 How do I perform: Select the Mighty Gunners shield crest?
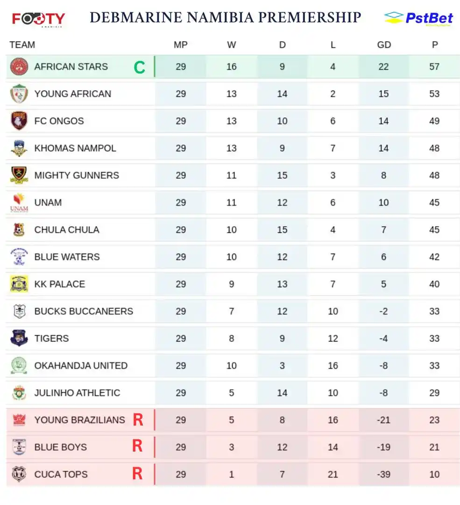pos(19,175)
